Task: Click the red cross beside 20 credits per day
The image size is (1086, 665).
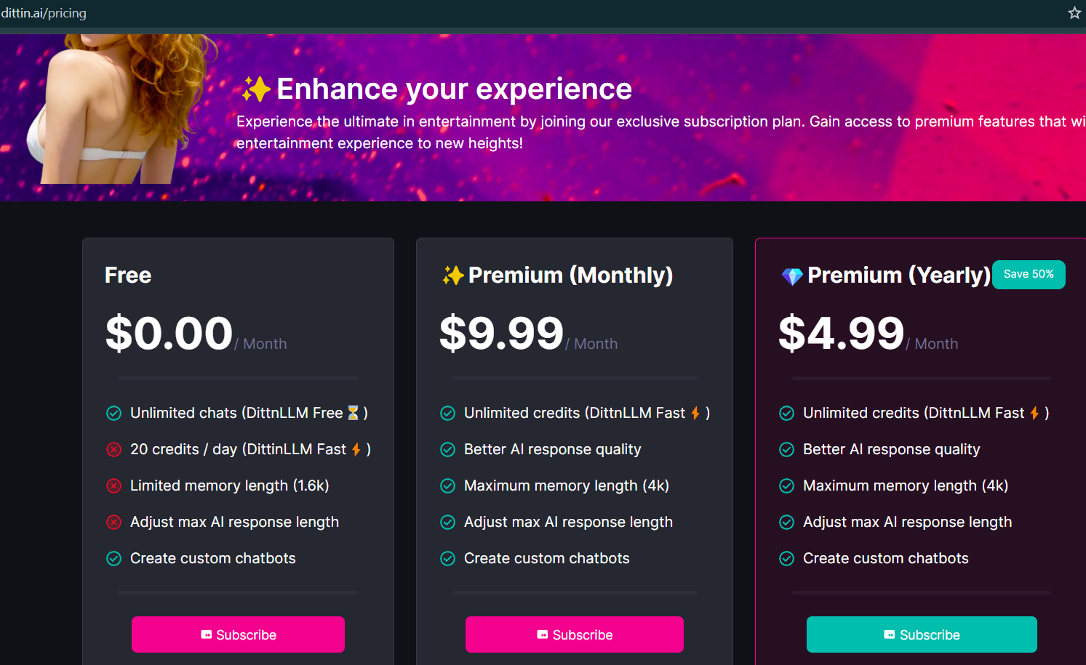Action: [113, 448]
